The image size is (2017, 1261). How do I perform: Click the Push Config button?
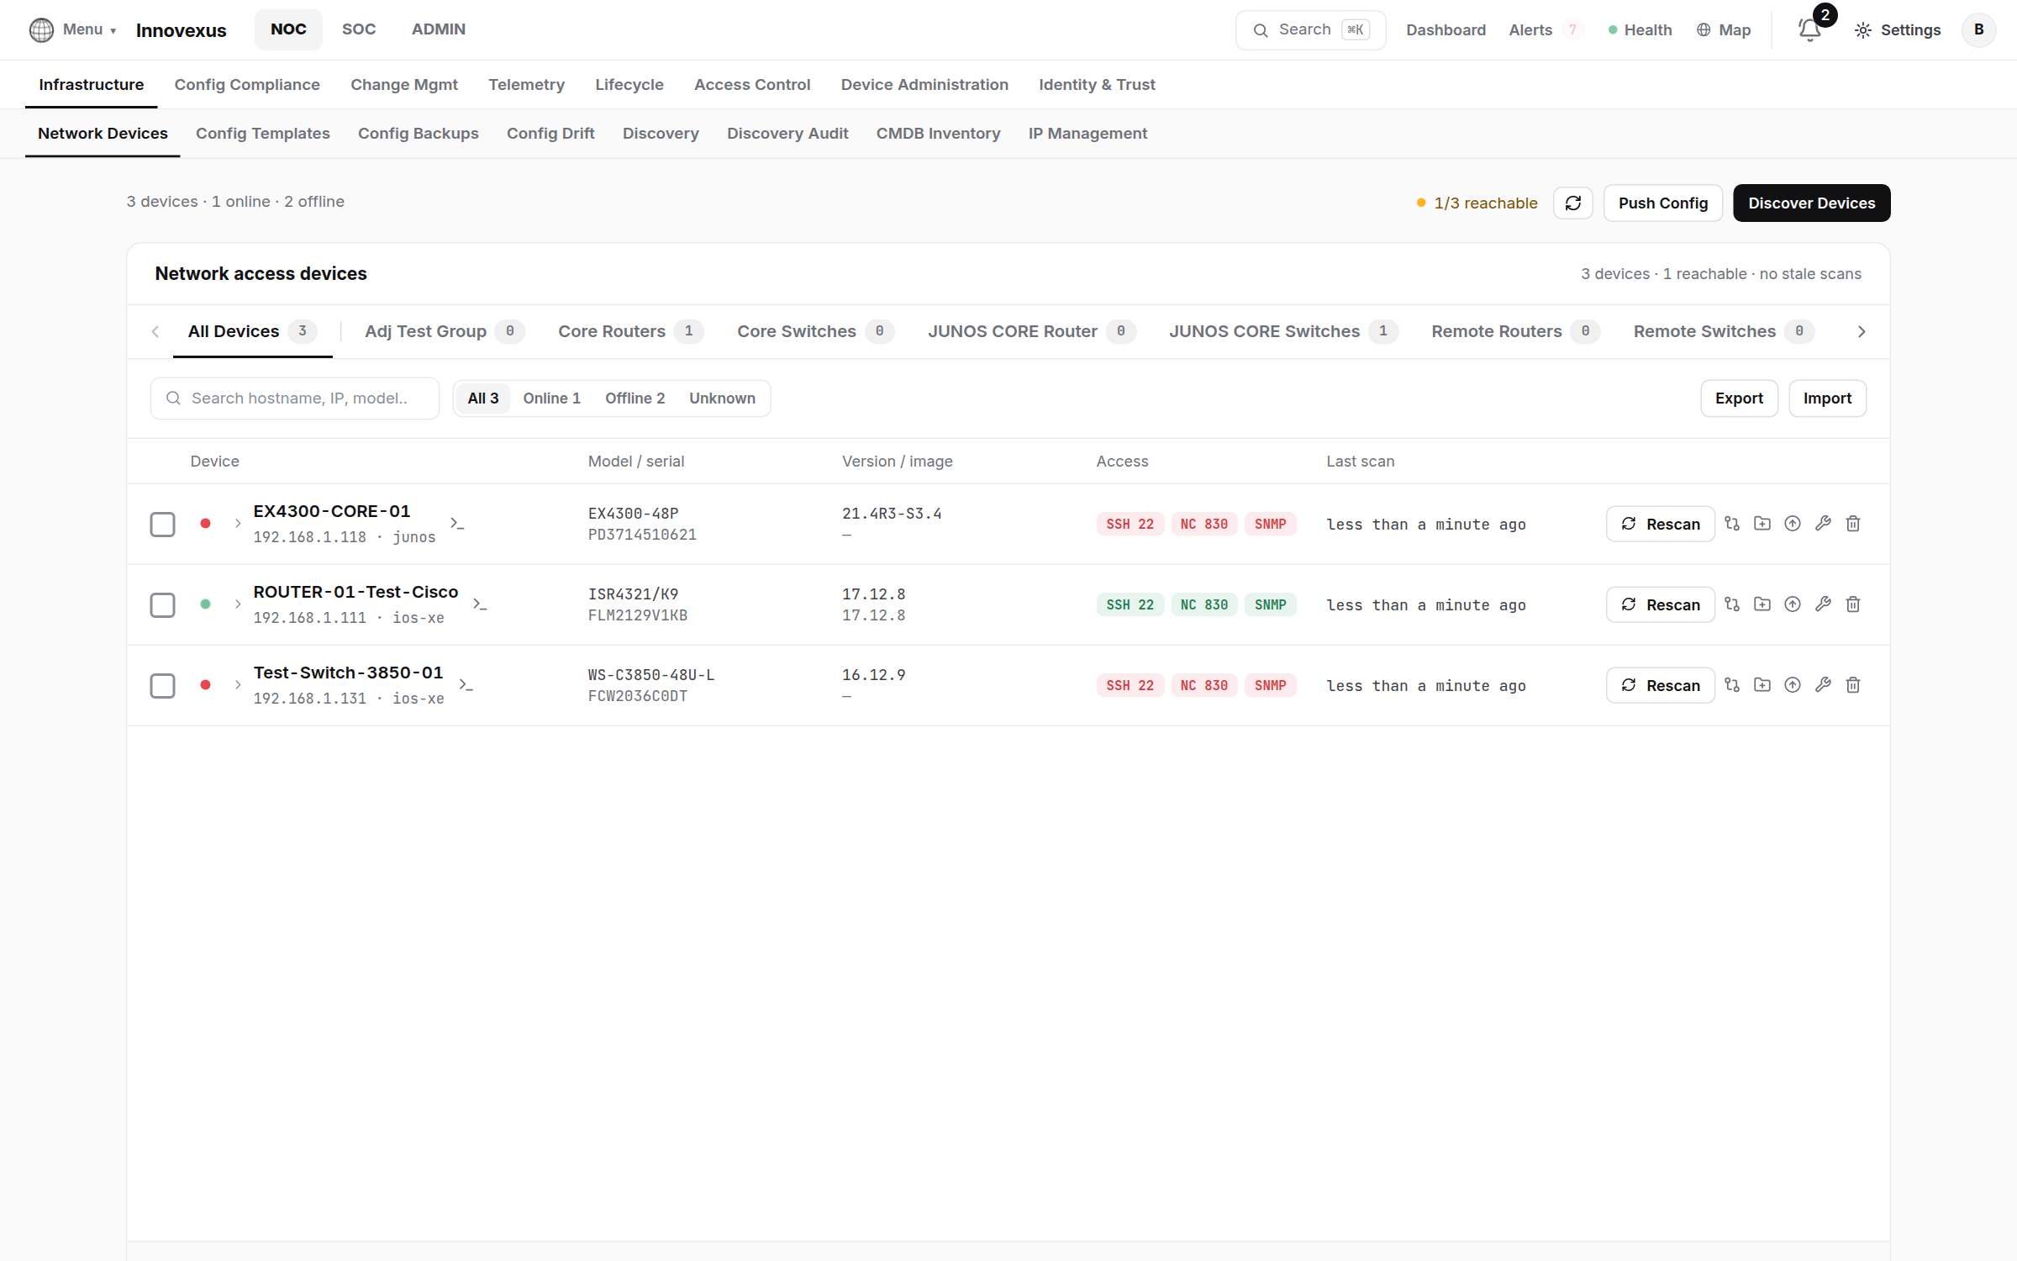coord(1662,203)
